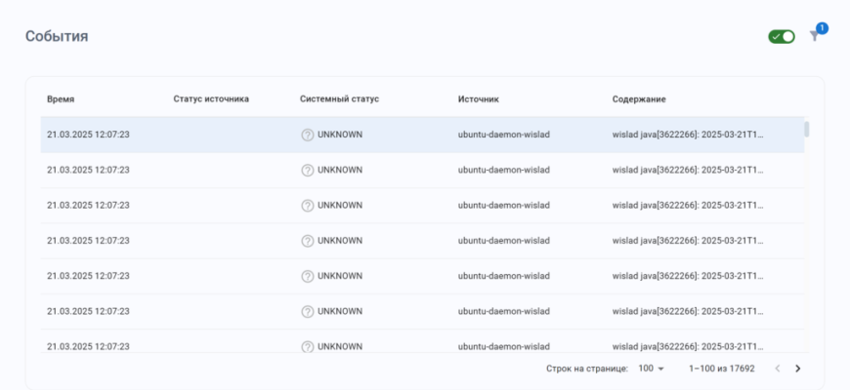Click the previous page arrow

[778, 369]
